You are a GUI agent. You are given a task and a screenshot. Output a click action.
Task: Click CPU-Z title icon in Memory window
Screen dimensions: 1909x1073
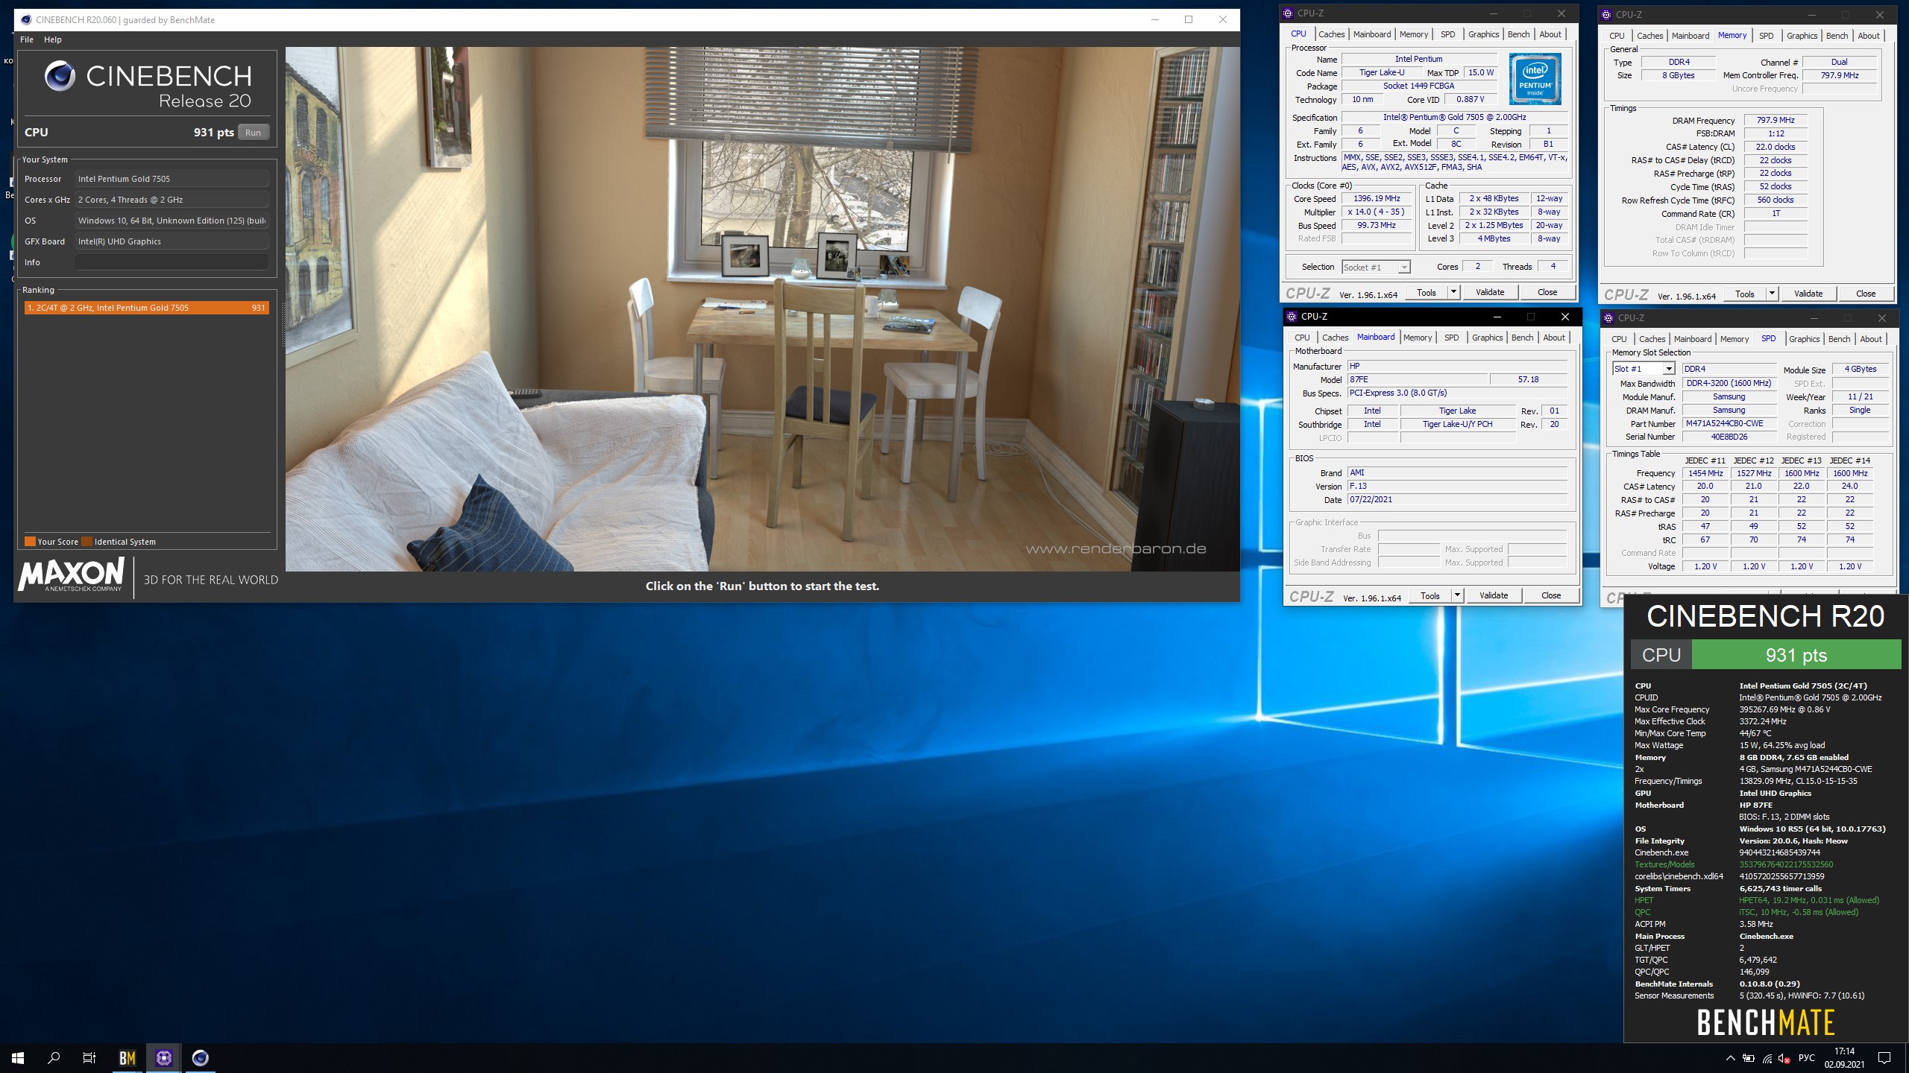[x=1607, y=14]
